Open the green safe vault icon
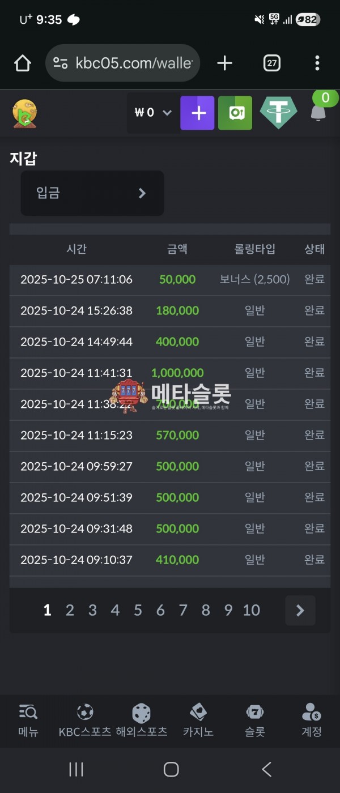The height and width of the screenshot is (793, 340). (x=235, y=113)
